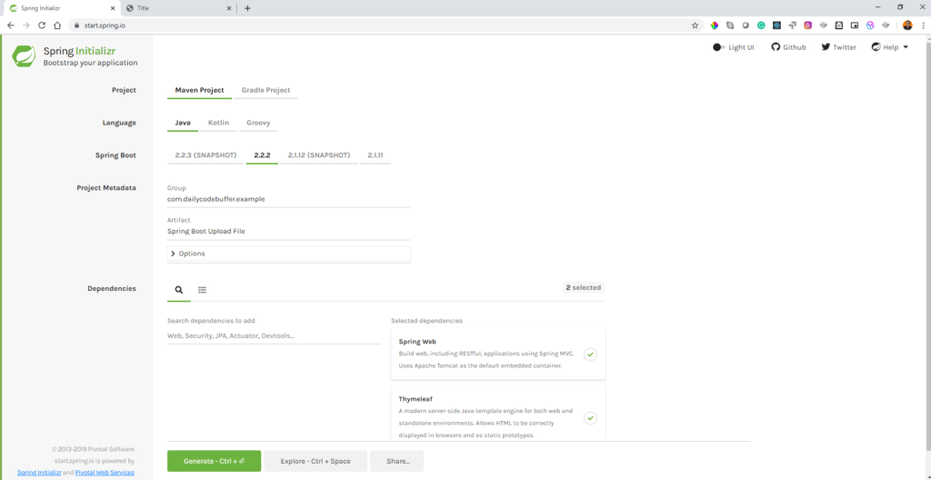Select Gradle Project
The width and height of the screenshot is (931, 480).
[x=266, y=90]
